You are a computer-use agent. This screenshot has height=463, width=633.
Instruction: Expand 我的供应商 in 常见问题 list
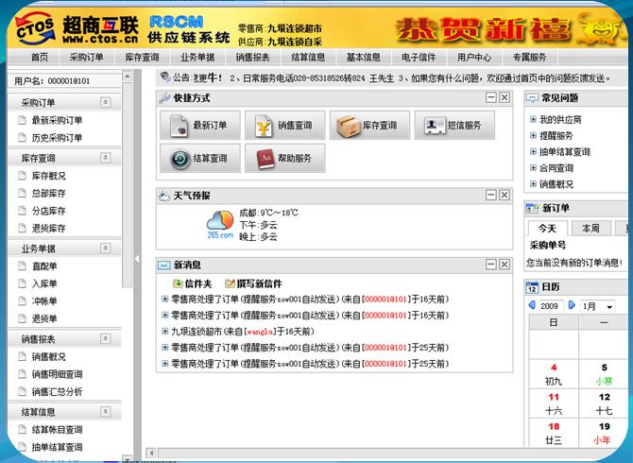(560, 119)
